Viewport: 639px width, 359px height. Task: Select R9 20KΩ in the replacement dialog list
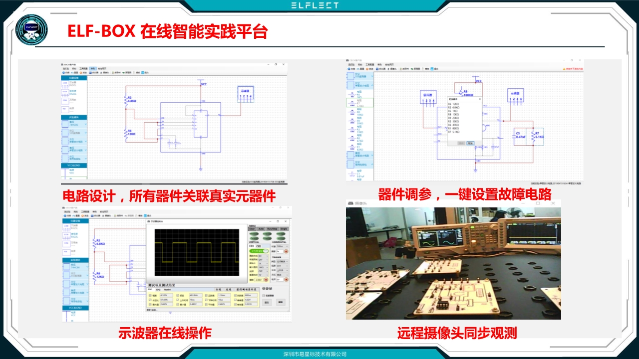(454, 118)
